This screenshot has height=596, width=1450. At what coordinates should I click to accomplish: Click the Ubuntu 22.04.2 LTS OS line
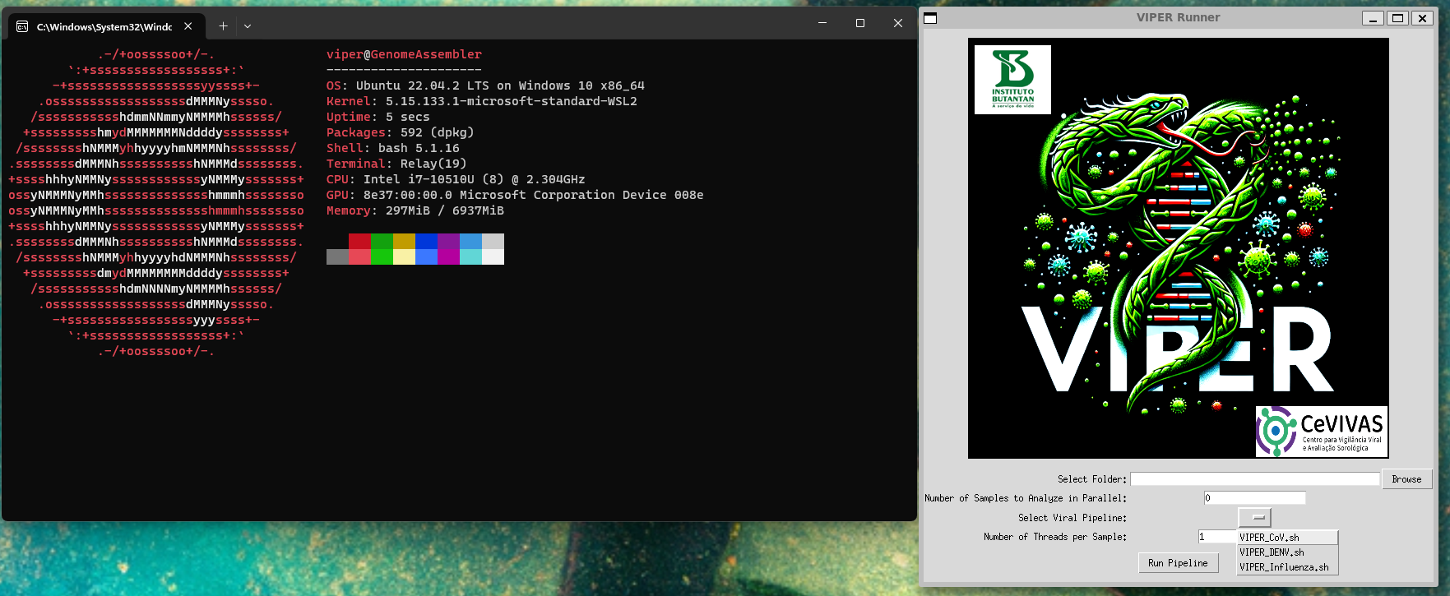(485, 85)
